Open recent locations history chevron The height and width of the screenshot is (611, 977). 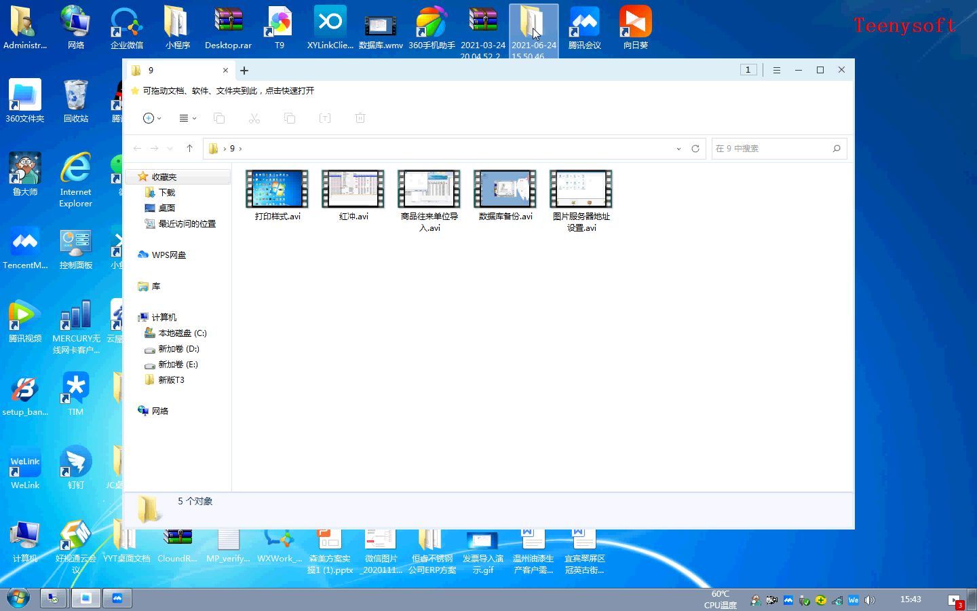click(x=170, y=149)
